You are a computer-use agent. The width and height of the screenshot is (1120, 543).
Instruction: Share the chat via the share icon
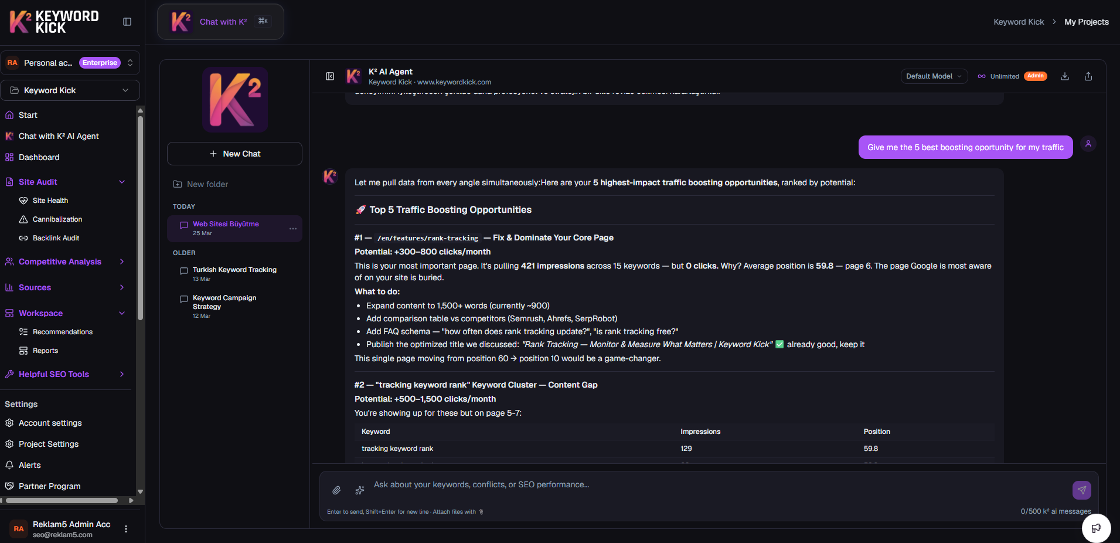pyautogui.click(x=1088, y=76)
